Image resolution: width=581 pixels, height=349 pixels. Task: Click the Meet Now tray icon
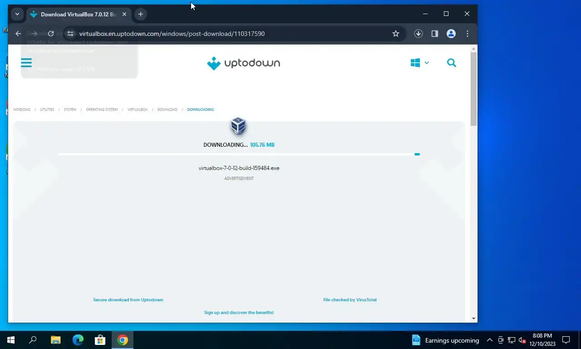pos(501,340)
